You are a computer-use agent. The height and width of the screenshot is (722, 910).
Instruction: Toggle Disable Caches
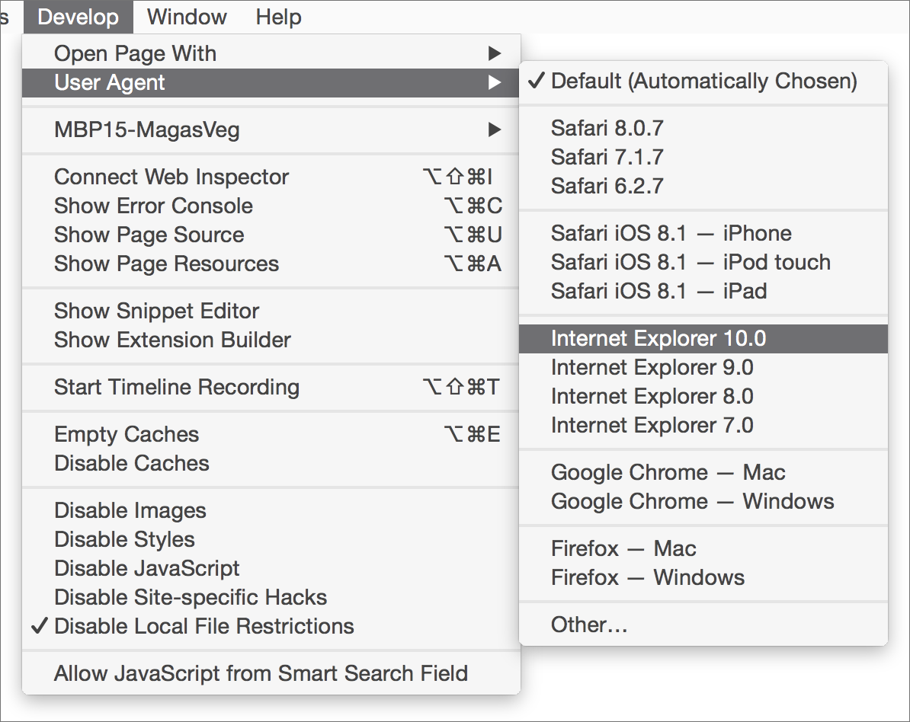pos(271,463)
